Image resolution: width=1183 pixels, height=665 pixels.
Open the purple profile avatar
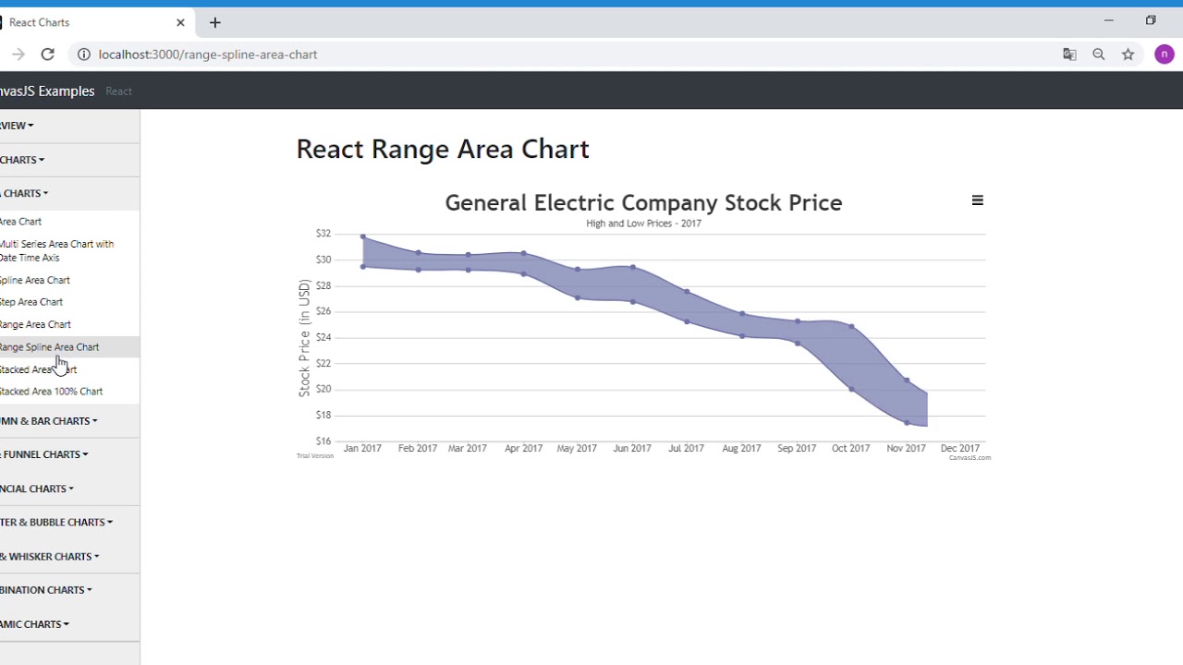tap(1165, 54)
